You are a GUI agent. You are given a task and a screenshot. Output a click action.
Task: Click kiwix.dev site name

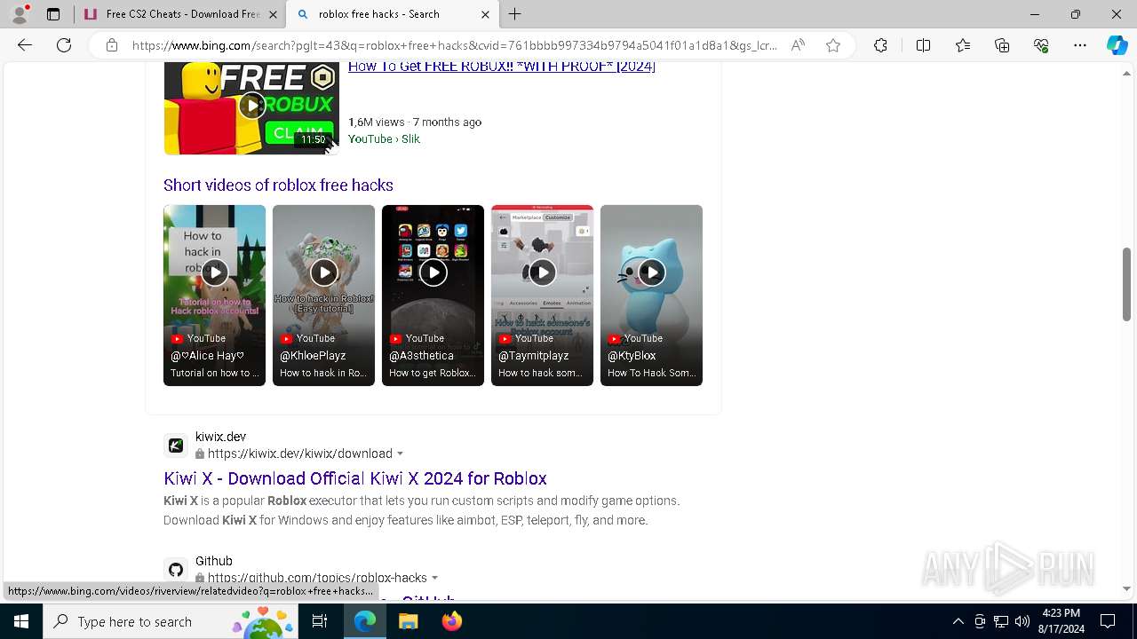[x=220, y=437]
